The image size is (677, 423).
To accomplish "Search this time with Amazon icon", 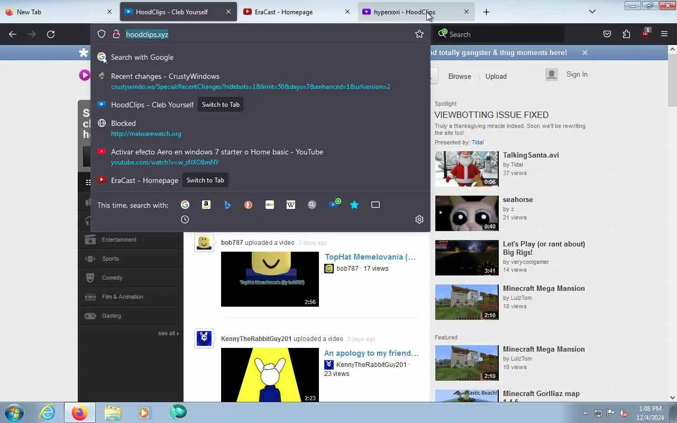I will point(206,205).
